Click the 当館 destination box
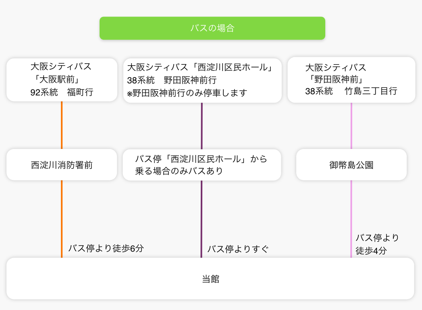The height and width of the screenshot is (310, 422). click(210, 279)
